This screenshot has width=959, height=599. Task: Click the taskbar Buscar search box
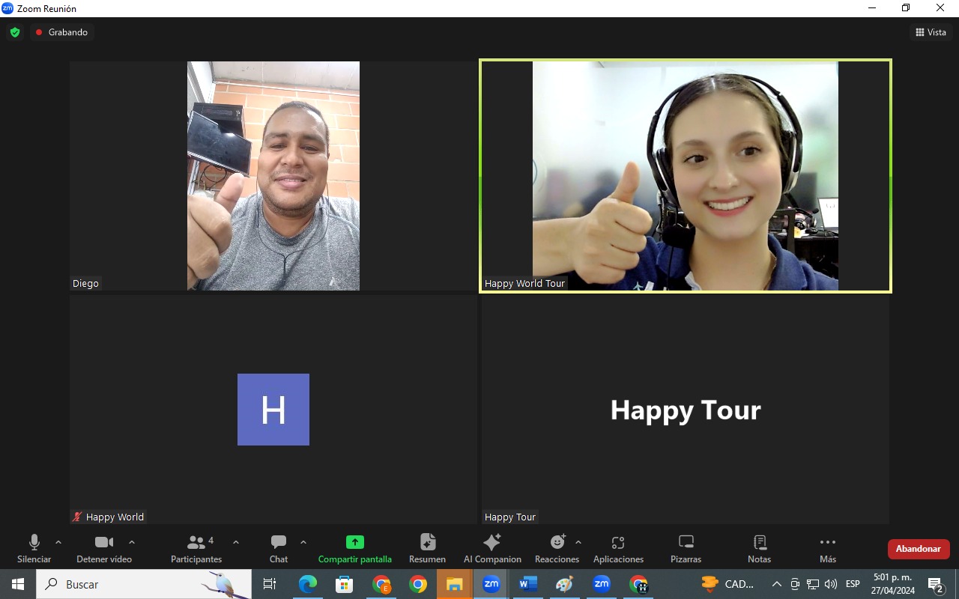coord(144,584)
